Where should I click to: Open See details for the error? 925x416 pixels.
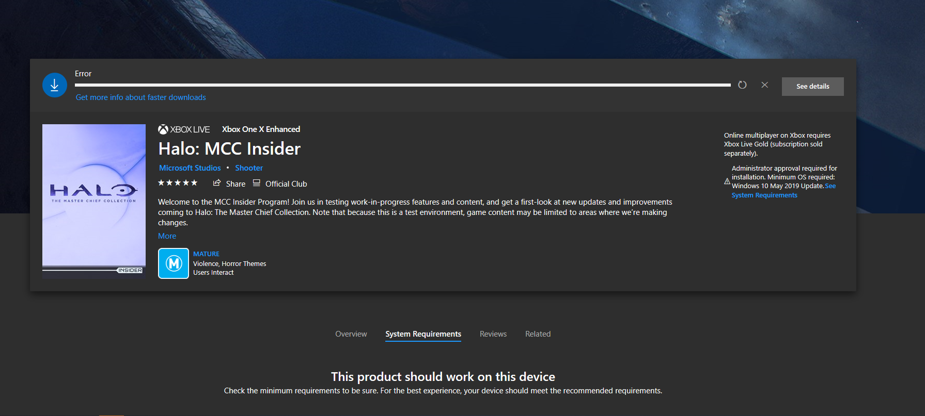pyautogui.click(x=812, y=87)
